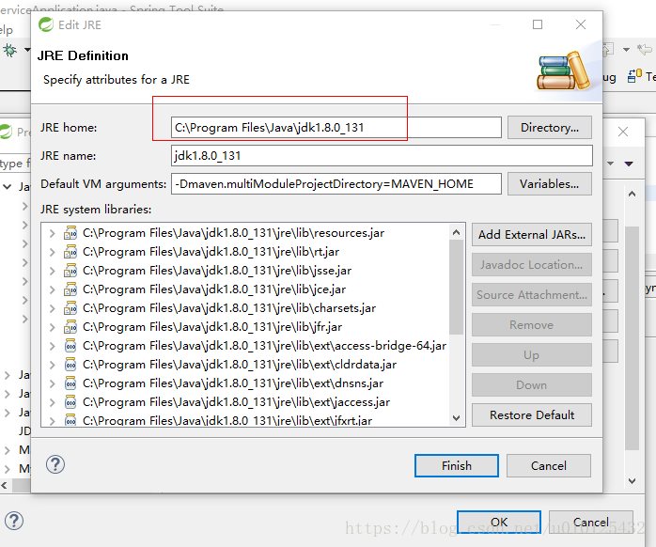Click Preferences left-scroll arrow at bottom
Image resolution: width=656 pixels, height=547 pixels.
pyautogui.click(x=4, y=485)
